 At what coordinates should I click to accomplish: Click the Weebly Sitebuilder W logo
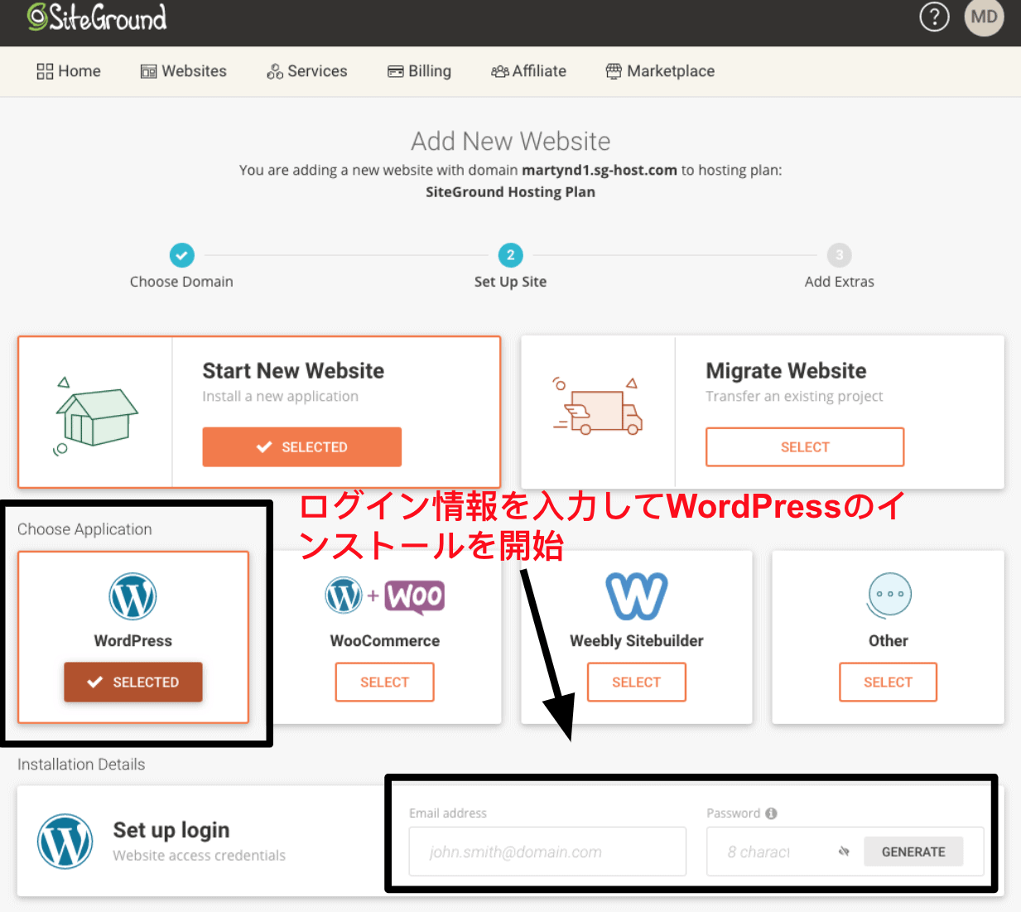637,596
